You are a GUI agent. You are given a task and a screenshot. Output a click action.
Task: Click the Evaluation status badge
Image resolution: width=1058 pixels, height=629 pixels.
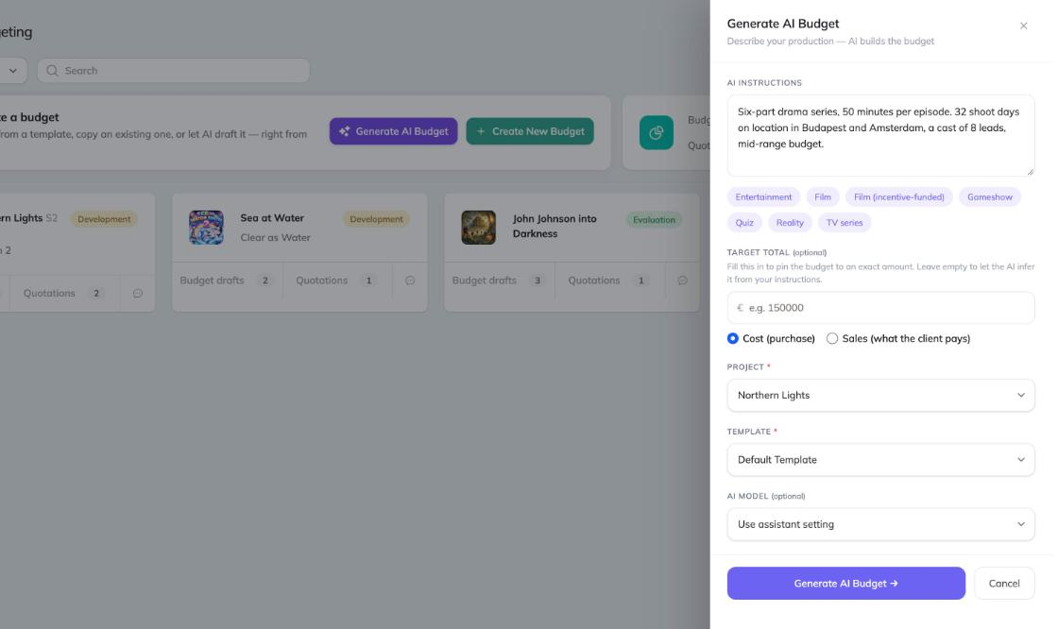coord(654,219)
